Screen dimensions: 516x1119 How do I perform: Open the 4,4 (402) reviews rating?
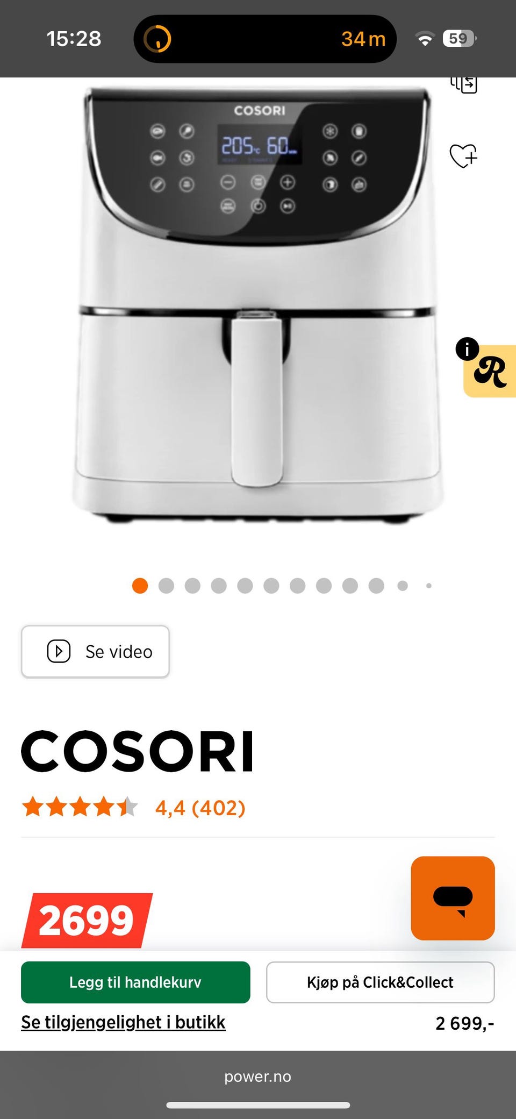pyautogui.click(x=200, y=808)
